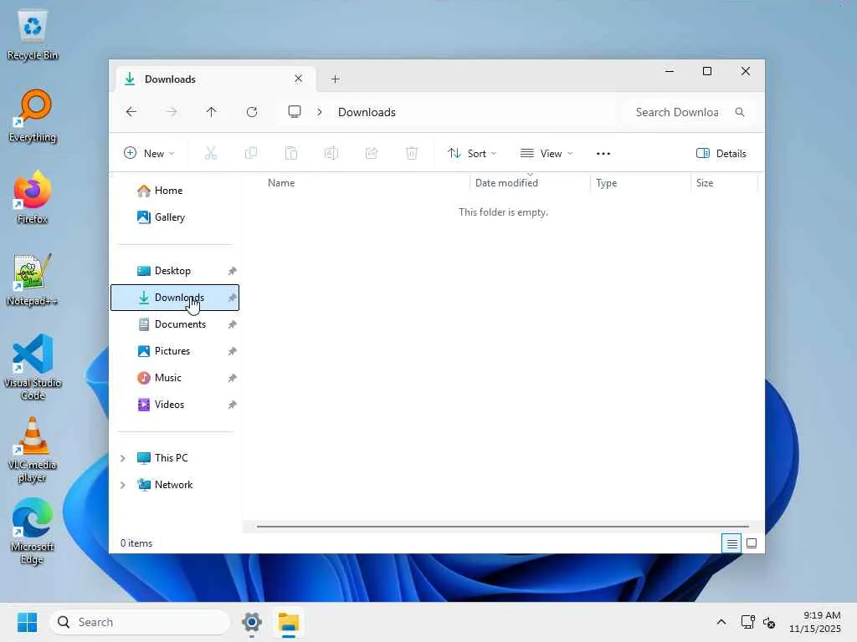This screenshot has height=642, width=857.
Task: Sort files by the Name column
Action: 281,183
